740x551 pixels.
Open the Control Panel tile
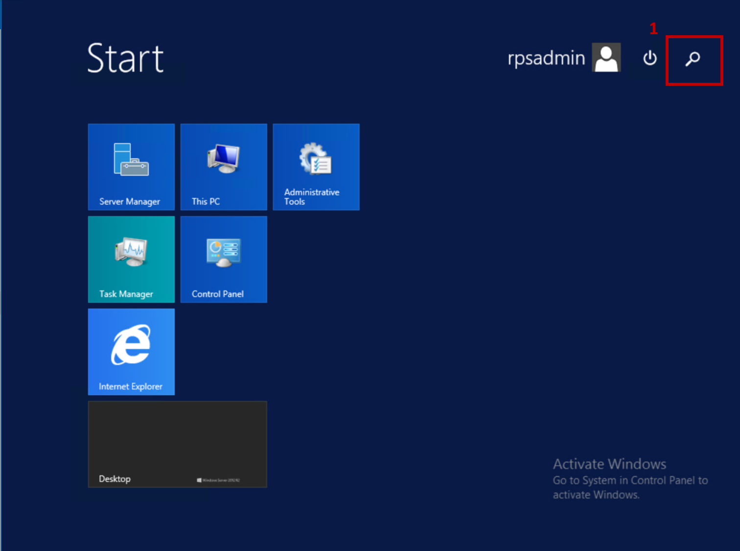click(x=224, y=260)
